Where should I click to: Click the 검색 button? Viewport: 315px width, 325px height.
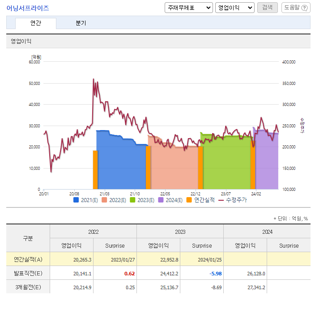pyautogui.click(x=267, y=8)
